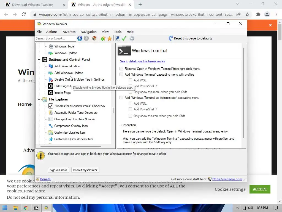Click the Windows Terminal page icon
Screen dimensions: 282x212
point(124,51)
